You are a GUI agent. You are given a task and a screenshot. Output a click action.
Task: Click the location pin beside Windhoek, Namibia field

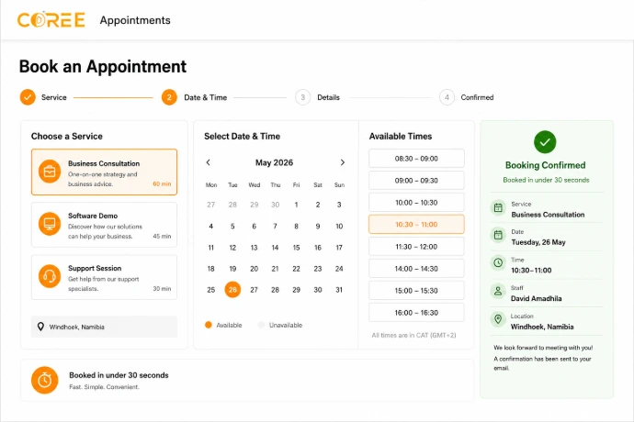[40, 327]
